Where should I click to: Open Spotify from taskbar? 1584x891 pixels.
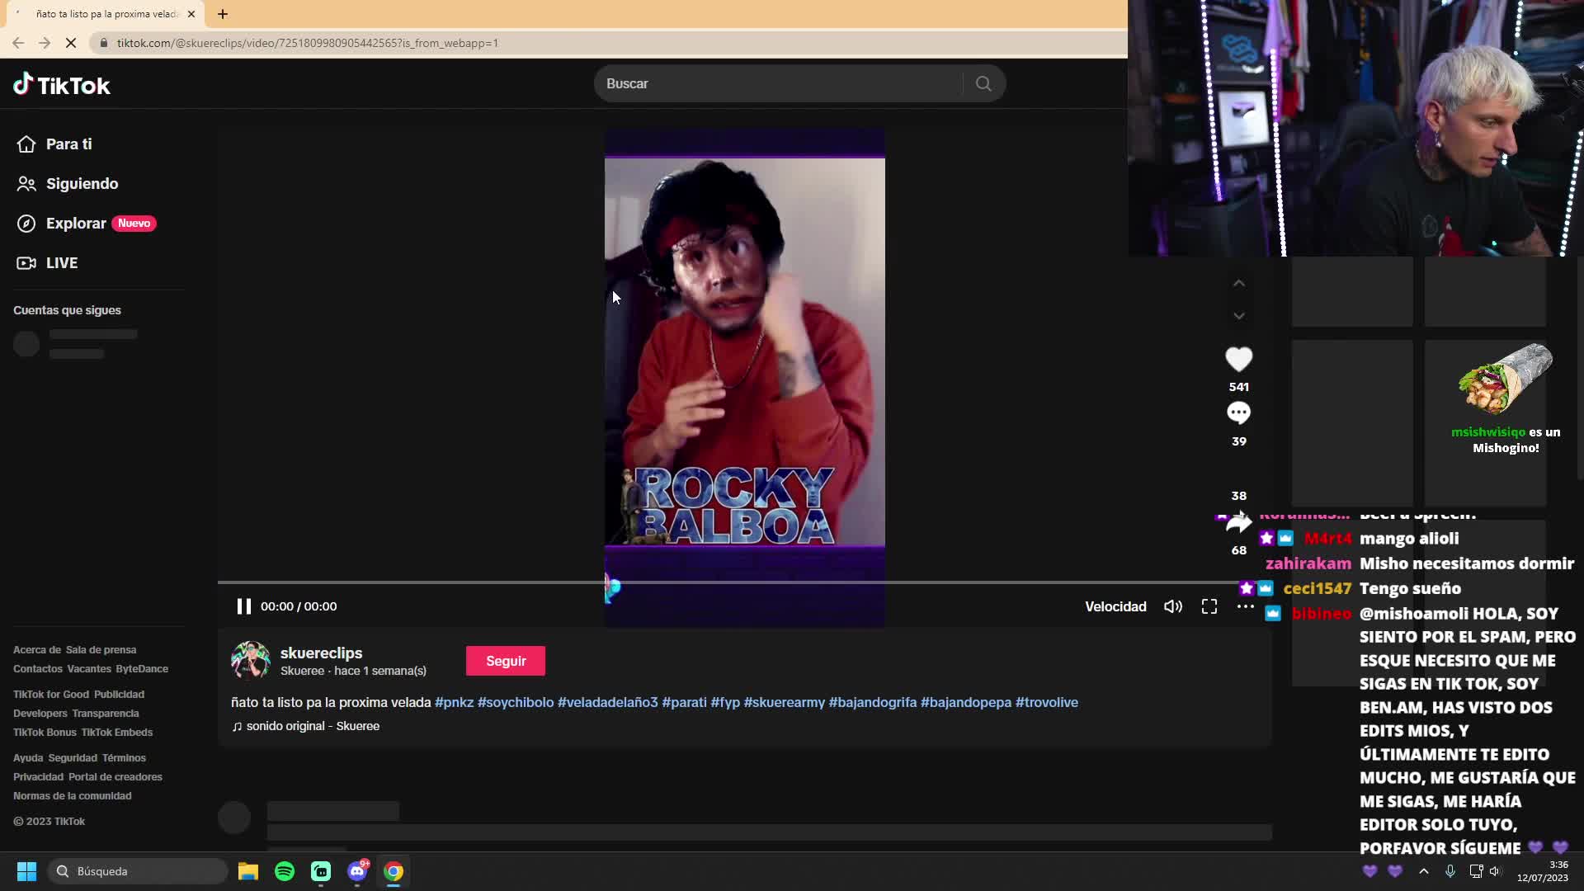285,871
